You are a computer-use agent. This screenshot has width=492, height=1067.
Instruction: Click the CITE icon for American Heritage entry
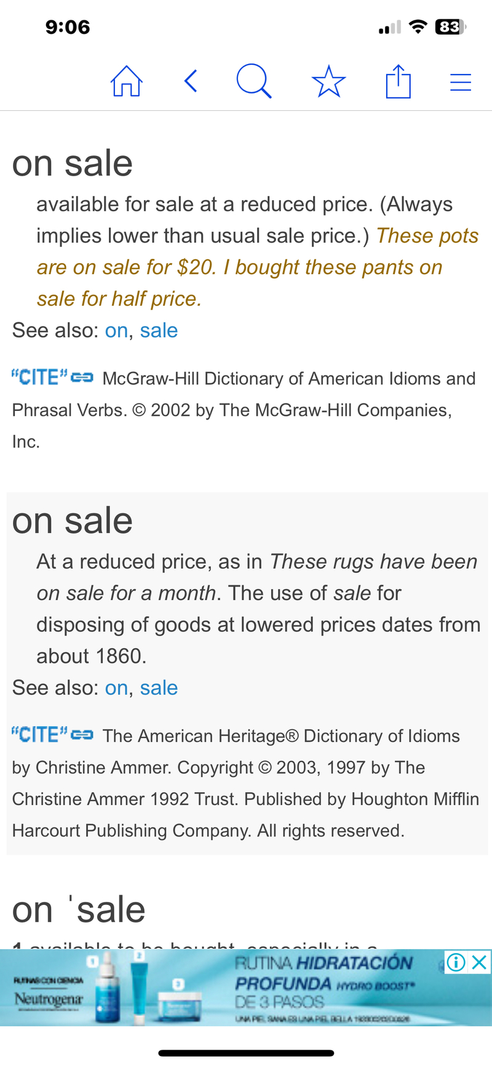click(52, 734)
